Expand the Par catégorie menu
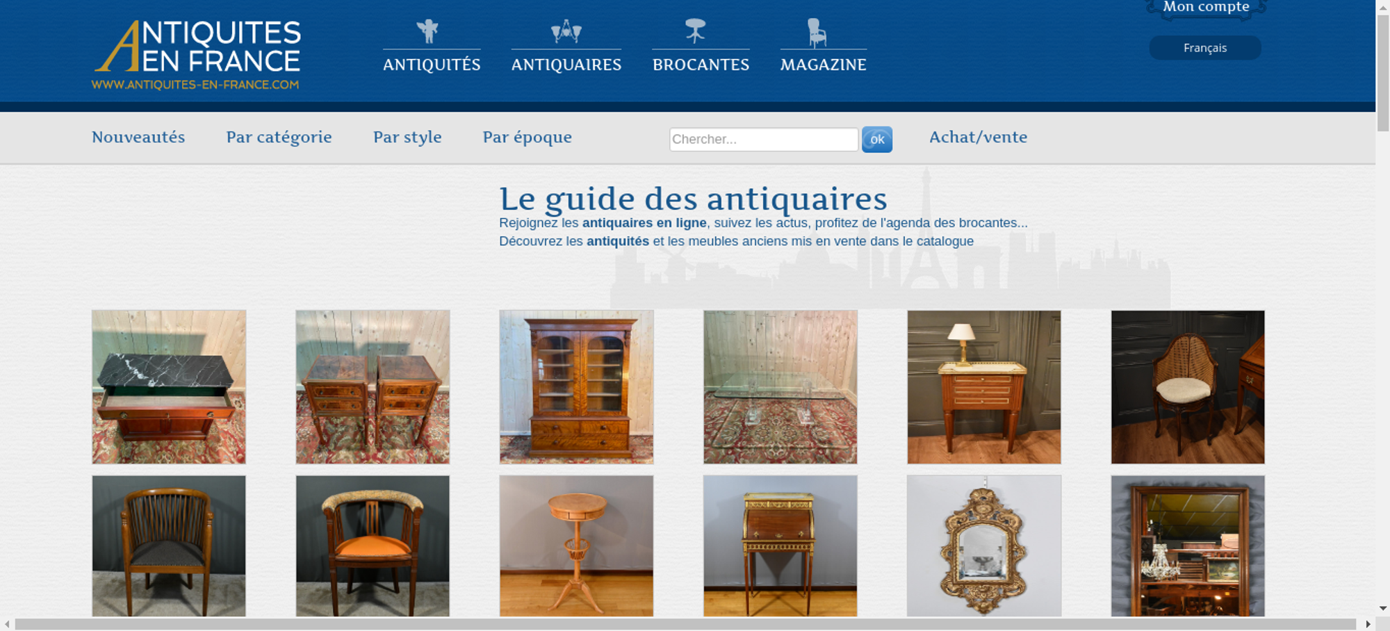Image resolution: width=1390 pixels, height=631 pixels. point(279,138)
